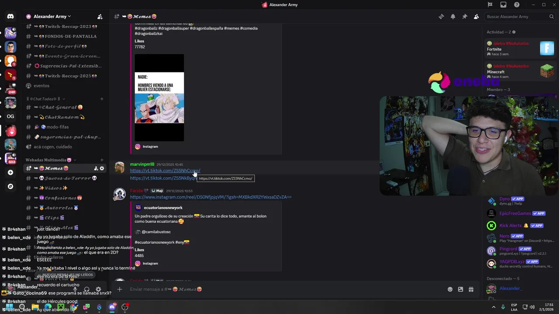Toggle the member list icon
This screenshot has width=559, height=314.
[x=476, y=17]
